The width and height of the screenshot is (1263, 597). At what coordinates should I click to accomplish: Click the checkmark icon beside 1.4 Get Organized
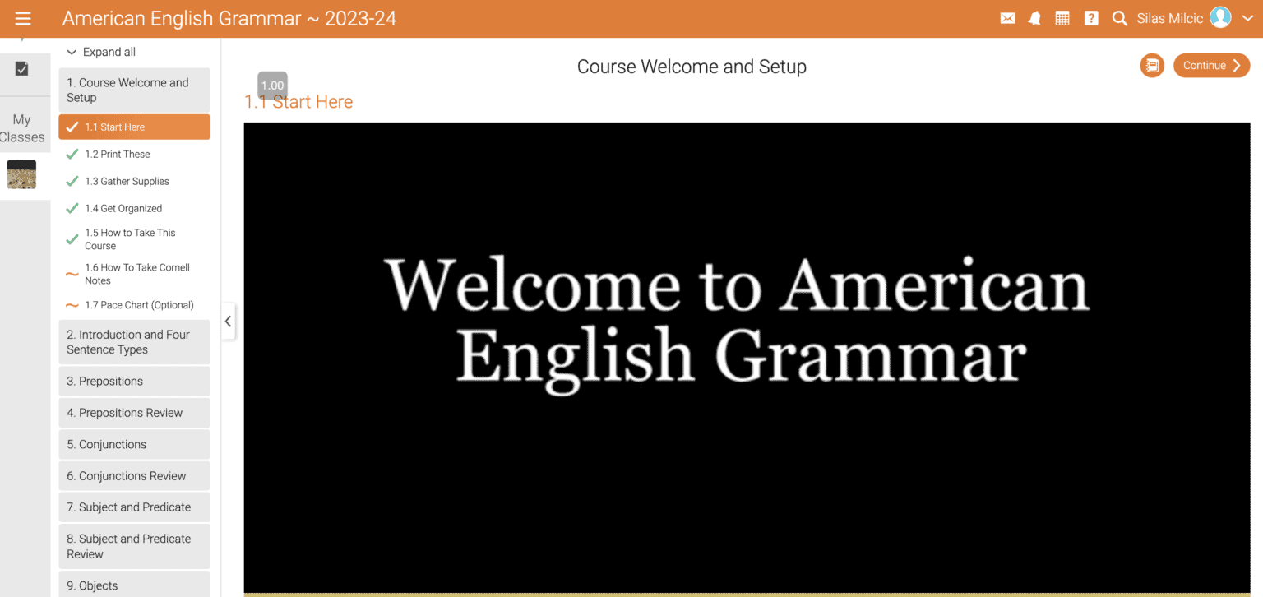72,208
